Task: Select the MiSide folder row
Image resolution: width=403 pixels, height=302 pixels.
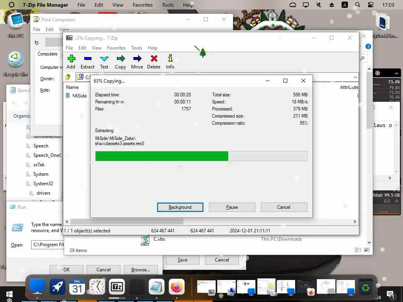Action: pyautogui.click(x=77, y=96)
